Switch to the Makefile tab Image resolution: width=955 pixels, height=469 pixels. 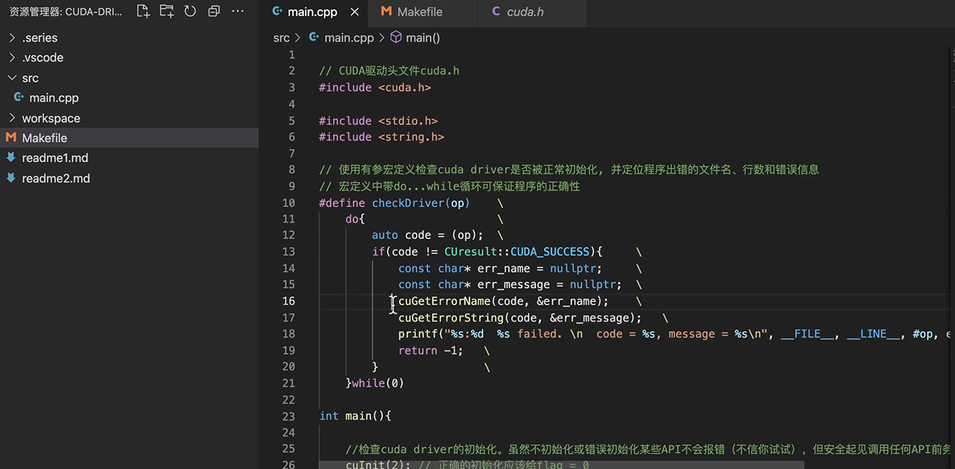(x=422, y=12)
